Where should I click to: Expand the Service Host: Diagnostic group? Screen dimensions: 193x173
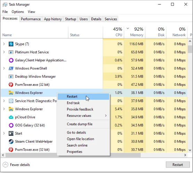click(x=4, y=101)
